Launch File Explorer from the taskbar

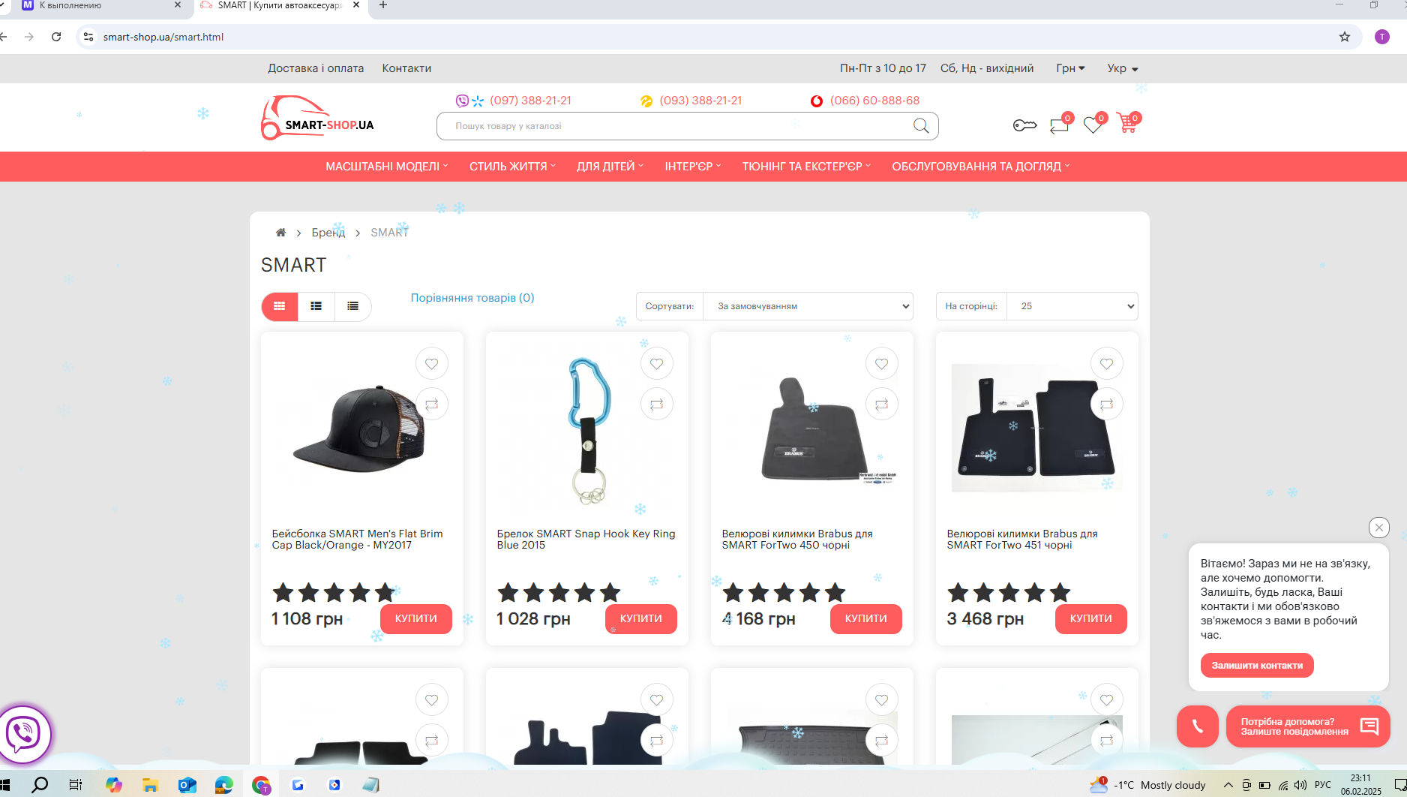[x=150, y=785]
